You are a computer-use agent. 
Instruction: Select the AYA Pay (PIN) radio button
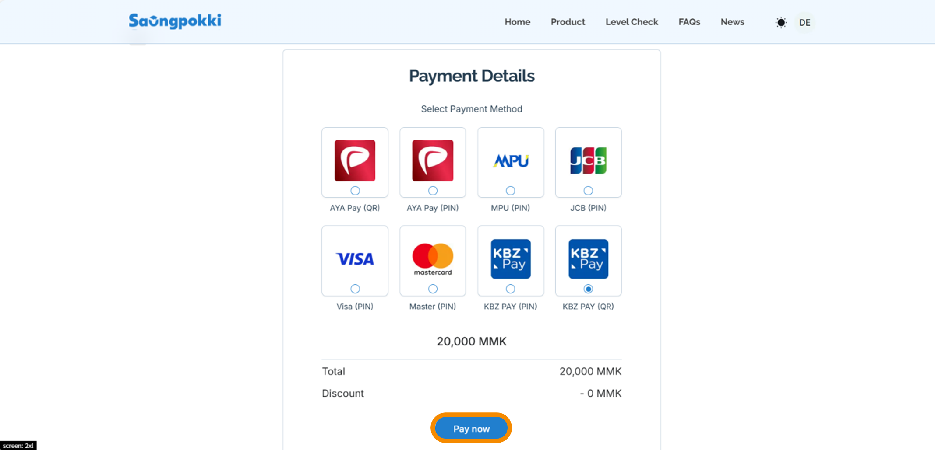[433, 191]
